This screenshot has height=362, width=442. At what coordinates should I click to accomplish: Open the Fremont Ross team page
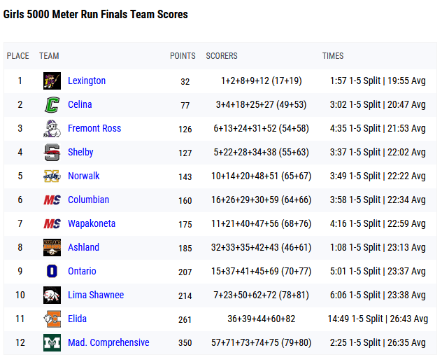[94, 128]
